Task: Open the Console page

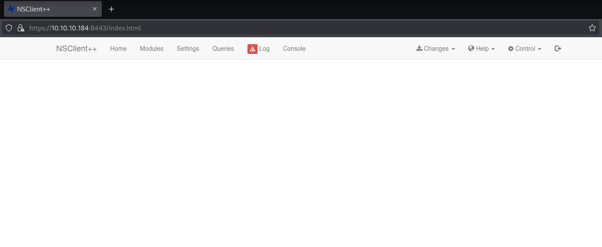Action: click(294, 49)
